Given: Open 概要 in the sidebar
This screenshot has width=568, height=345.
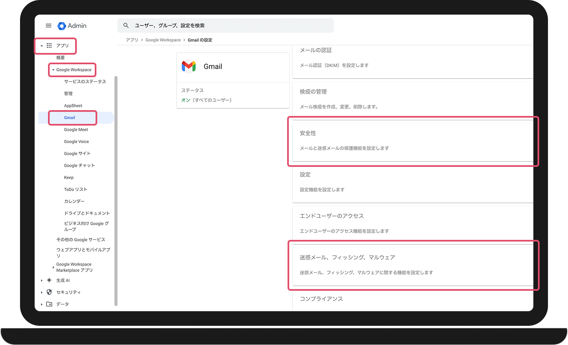Looking at the screenshot, I should pyautogui.click(x=61, y=58).
